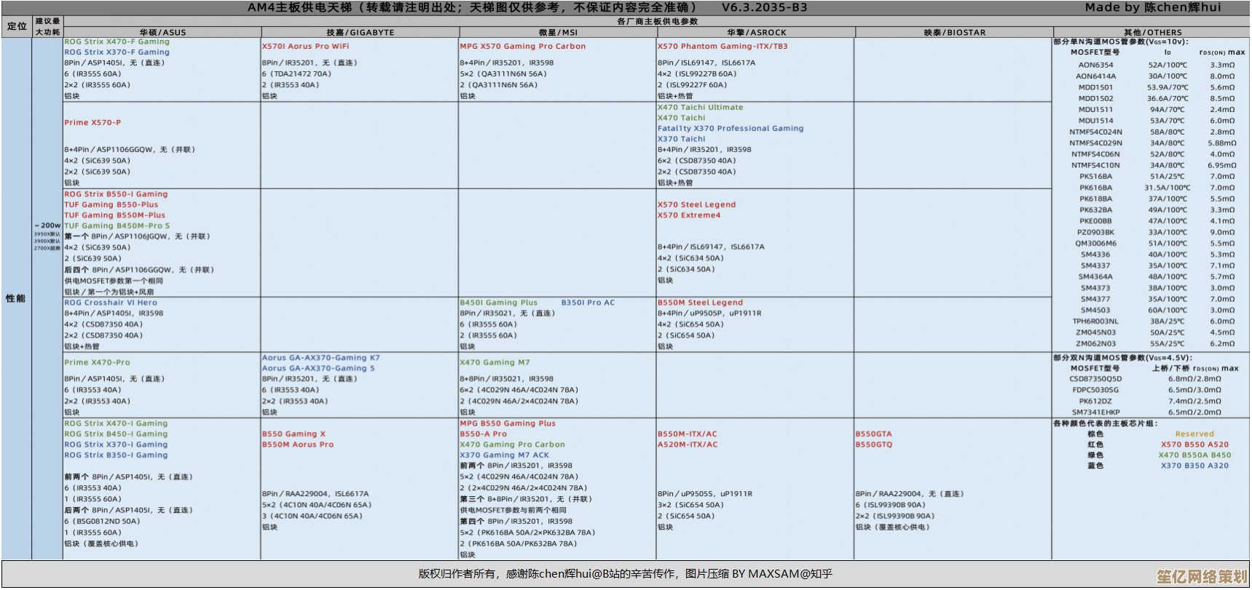This screenshot has width=1252, height=590.
Task: Click the B550GTA board name
Action: point(873,434)
